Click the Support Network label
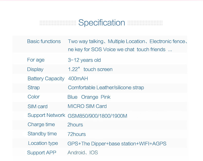 point(46,115)
